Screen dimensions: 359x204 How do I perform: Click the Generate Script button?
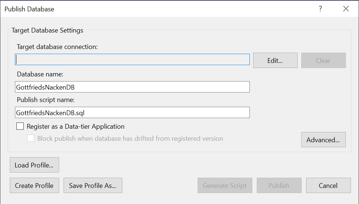pos(225,186)
